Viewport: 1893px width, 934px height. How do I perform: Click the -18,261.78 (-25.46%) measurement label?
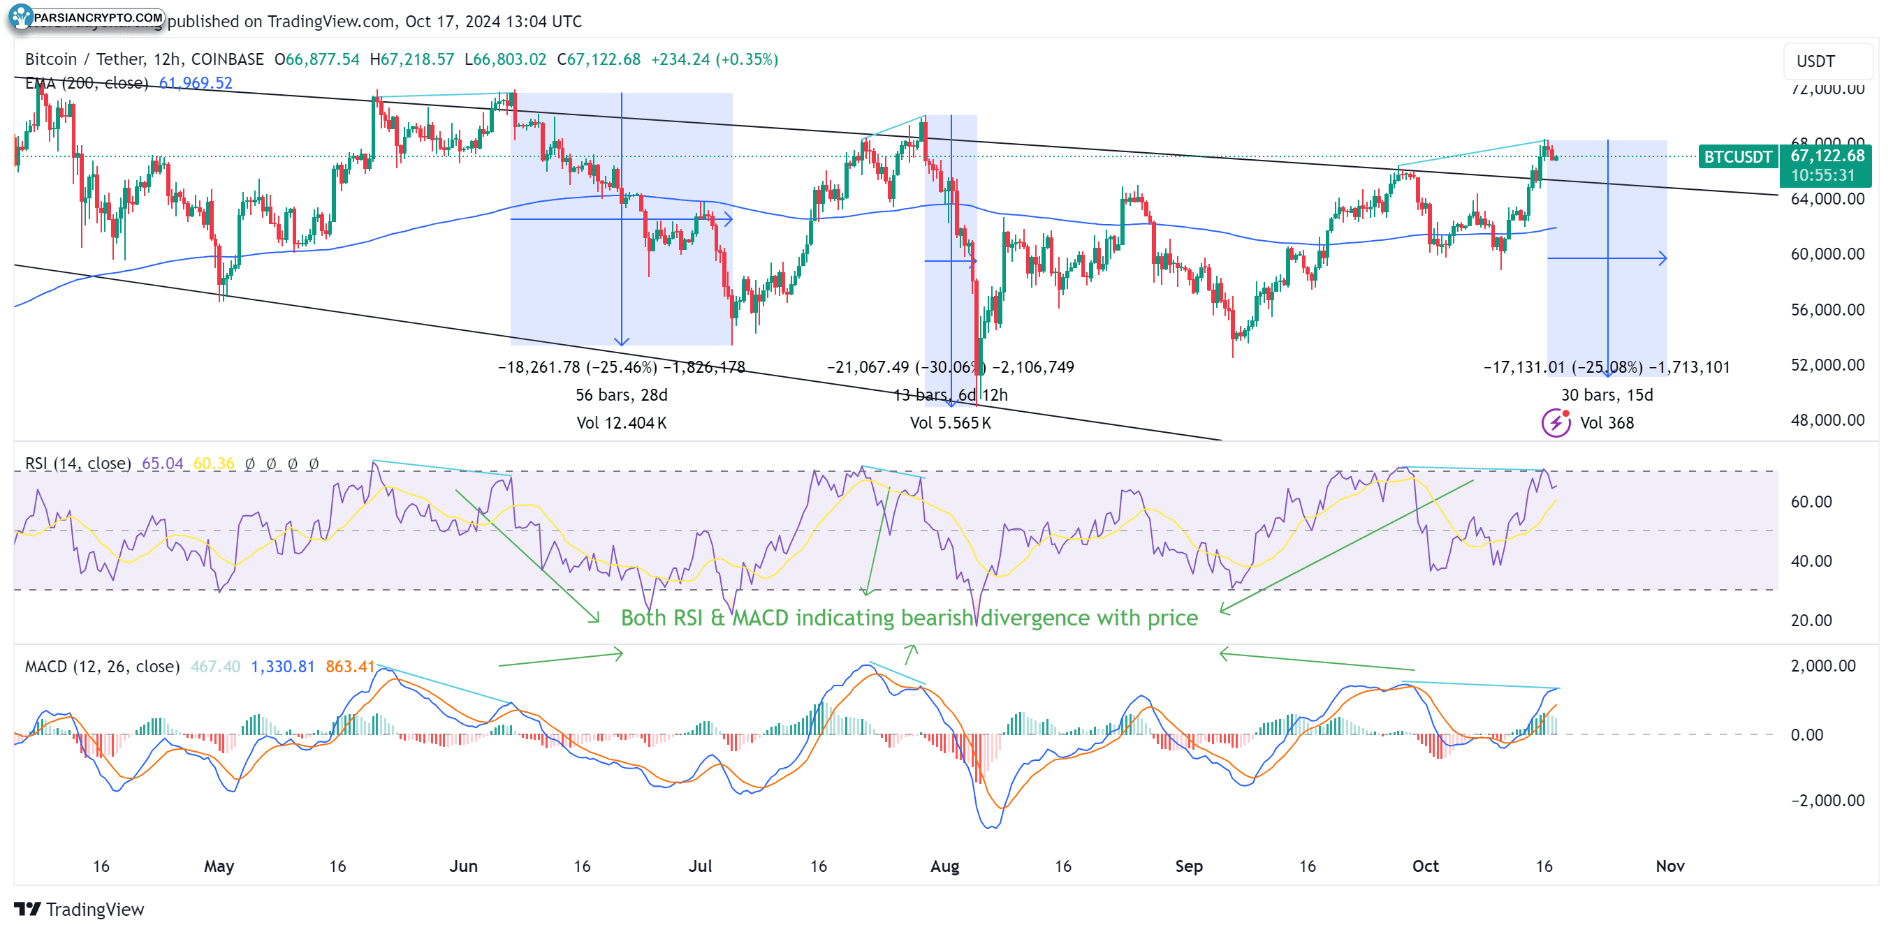click(622, 367)
